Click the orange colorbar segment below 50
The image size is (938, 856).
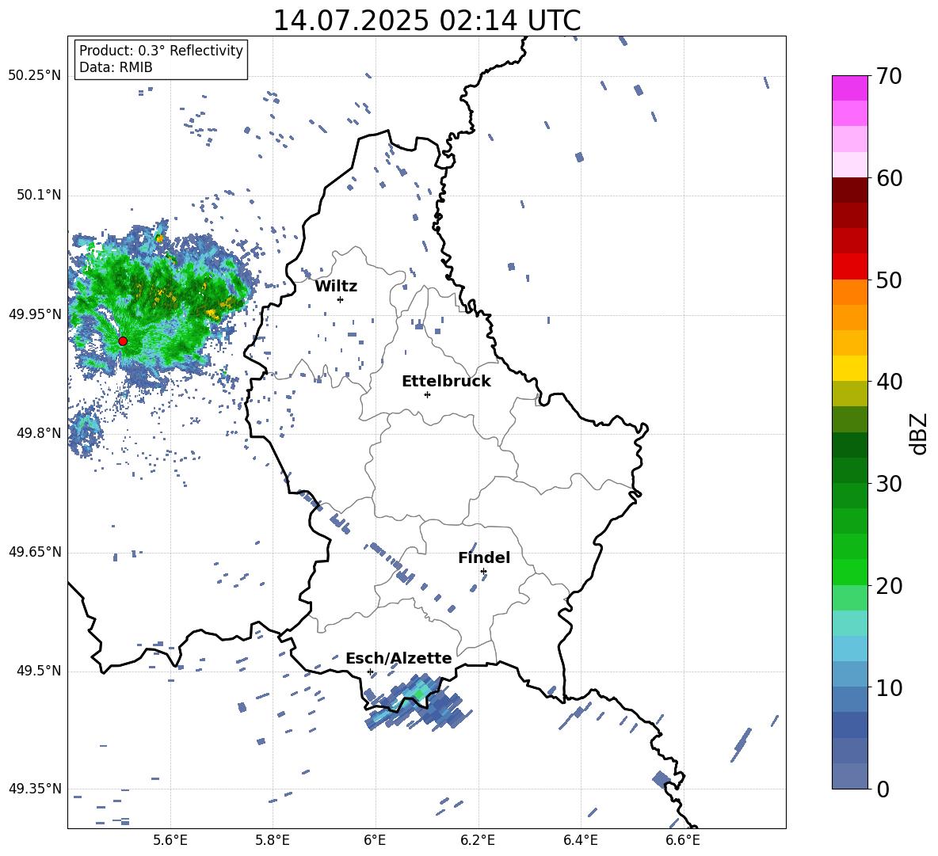(850, 292)
